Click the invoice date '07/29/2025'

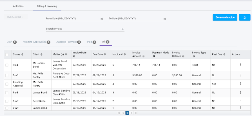pos(79,65)
